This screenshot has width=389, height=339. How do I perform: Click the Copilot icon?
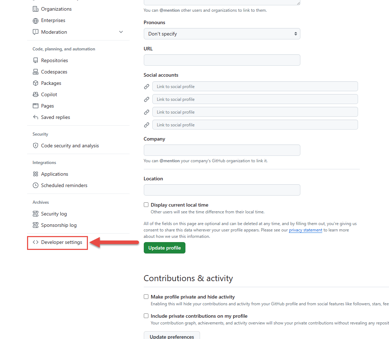(x=35, y=94)
